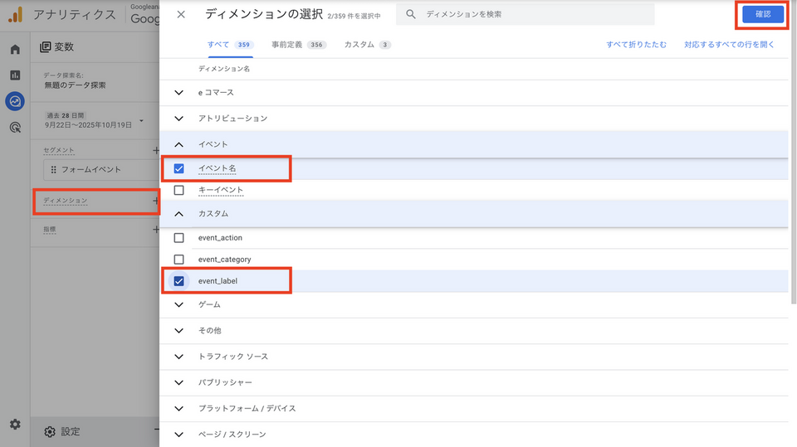The height and width of the screenshot is (447, 797).
Task: Uncheck the イベント名 checkbox
Action: [x=178, y=168]
